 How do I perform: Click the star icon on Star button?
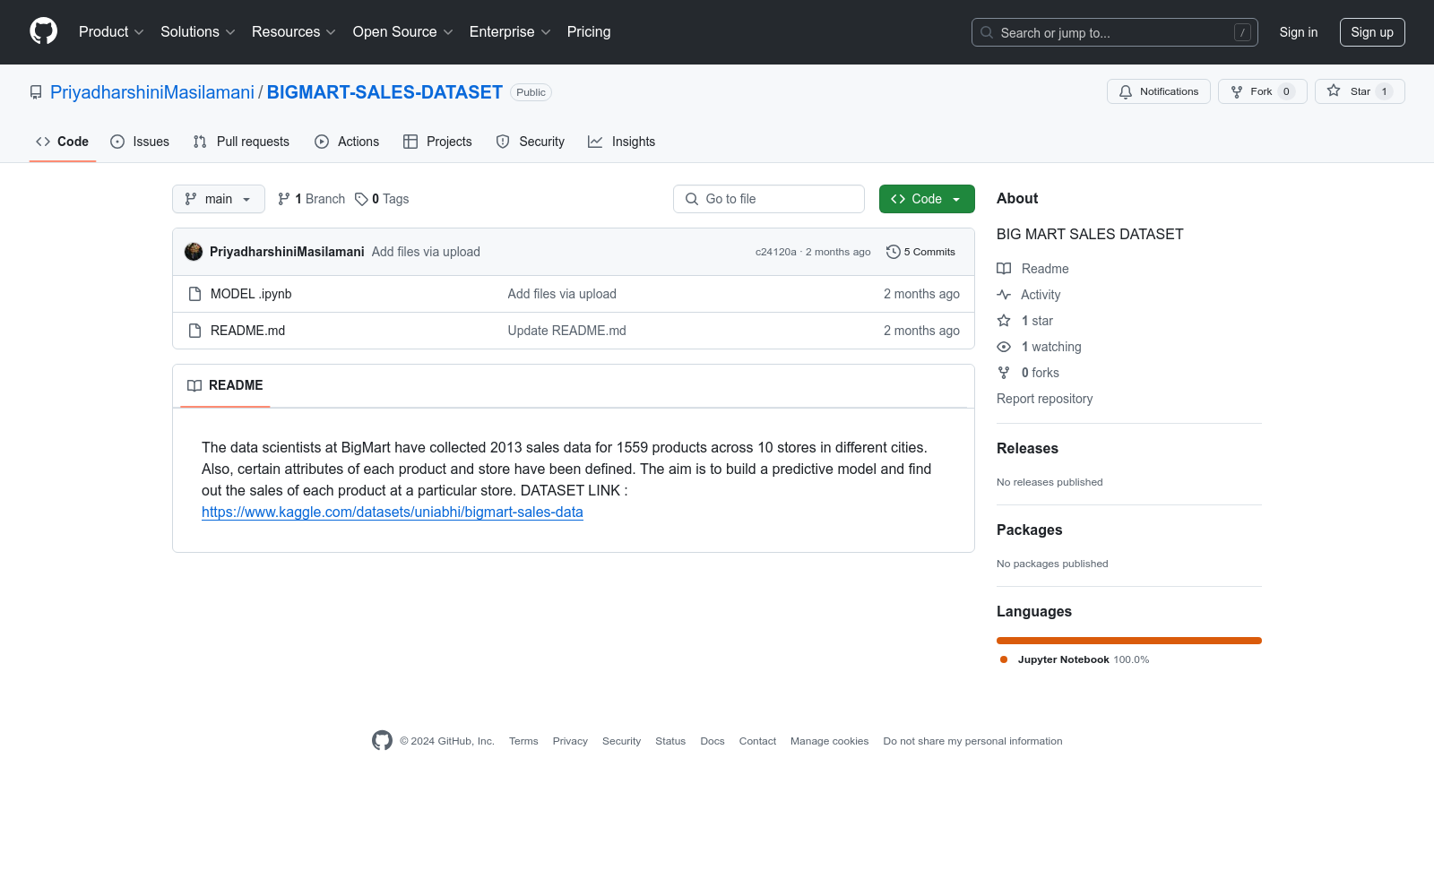pyautogui.click(x=1334, y=91)
